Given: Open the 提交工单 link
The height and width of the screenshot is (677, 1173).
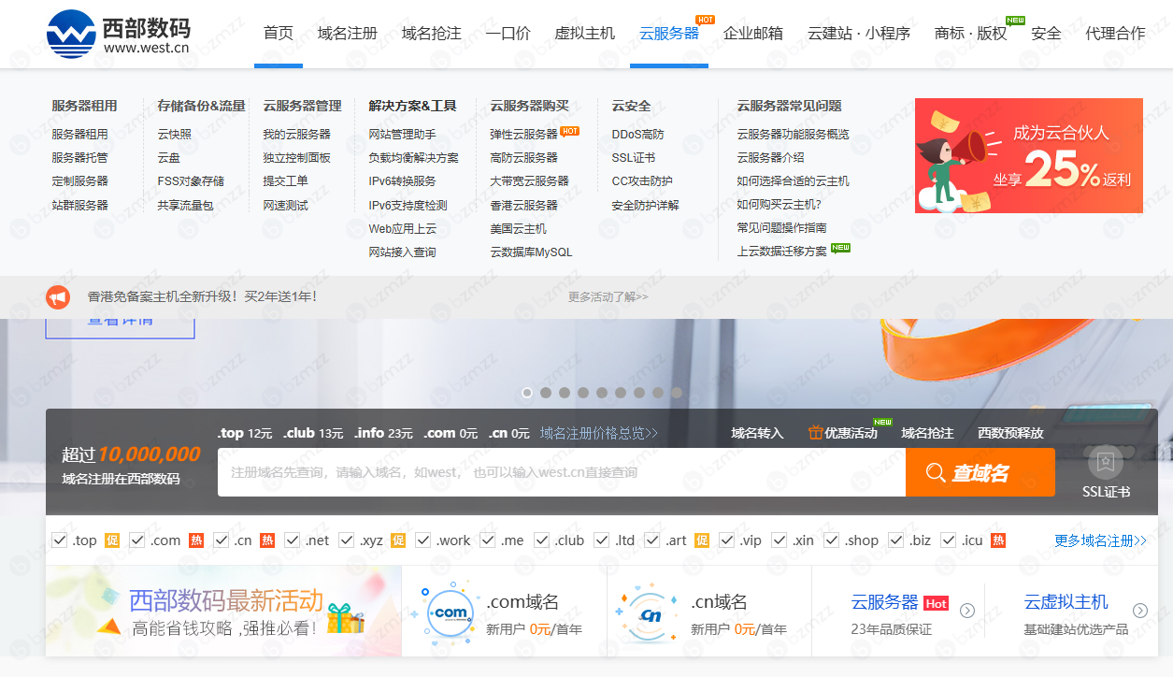Looking at the screenshot, I should (x=286, y=181).
